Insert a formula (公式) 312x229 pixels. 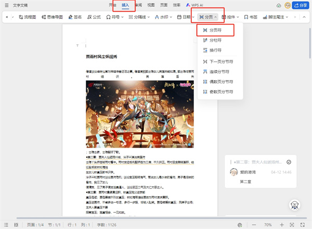pos(94,17)
